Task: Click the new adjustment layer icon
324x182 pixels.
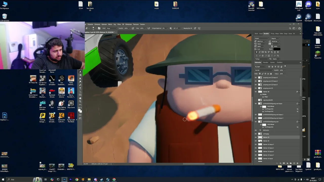Action: [287, 163]
